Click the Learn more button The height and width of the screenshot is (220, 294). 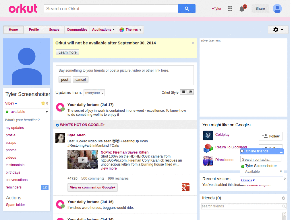67,52
